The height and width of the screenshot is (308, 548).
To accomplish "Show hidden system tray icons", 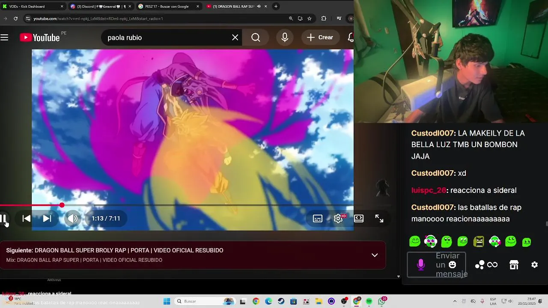I will 455,301.
